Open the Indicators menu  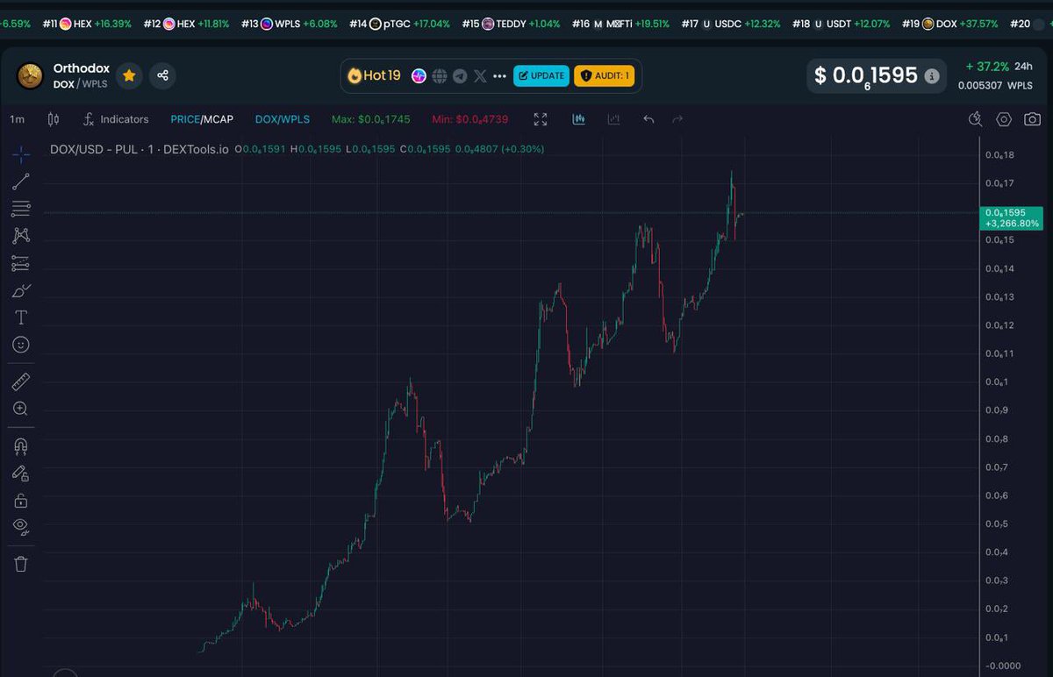[116, 119]
